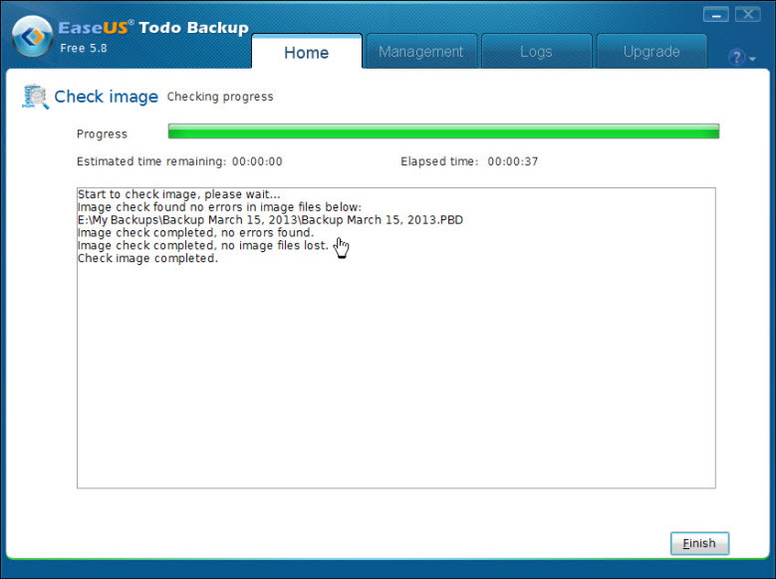This screenshot has width=776, height=579.
Task: Click the 'Progress' label
Action: [x=102, y=135]
